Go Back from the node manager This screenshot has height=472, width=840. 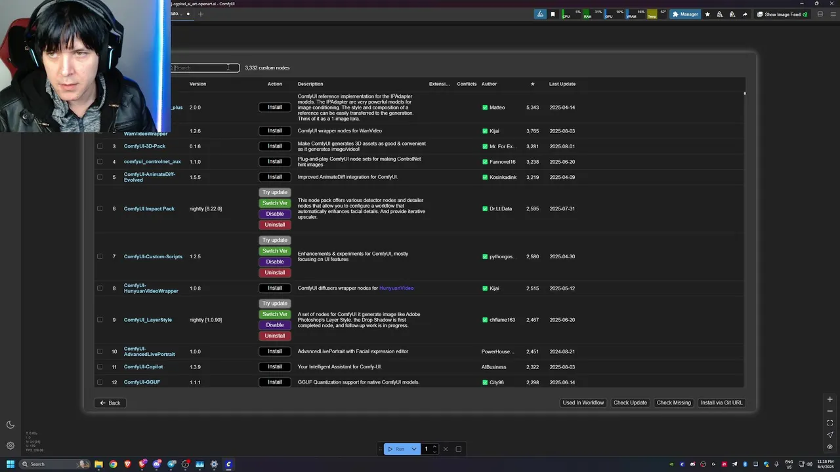(x=110, y=403)
